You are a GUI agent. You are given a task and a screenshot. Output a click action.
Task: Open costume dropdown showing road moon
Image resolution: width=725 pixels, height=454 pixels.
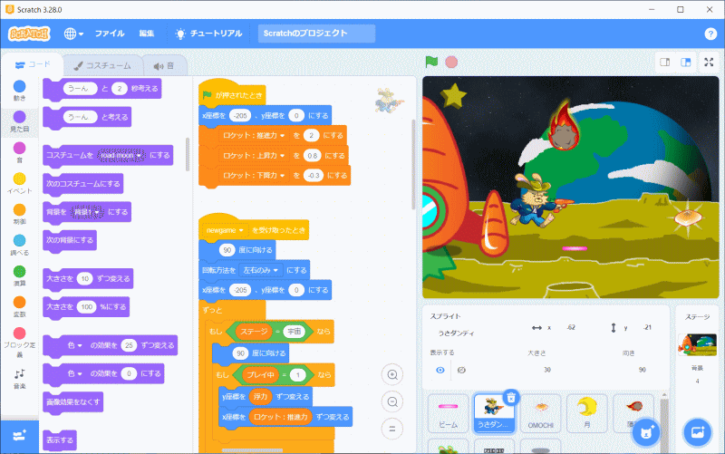pyautogui.click(x=121, y=155)
